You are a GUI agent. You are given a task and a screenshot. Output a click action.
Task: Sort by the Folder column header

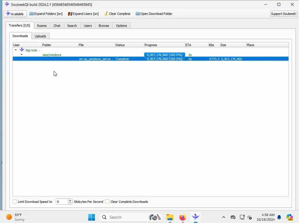click(x=60, y=45)
